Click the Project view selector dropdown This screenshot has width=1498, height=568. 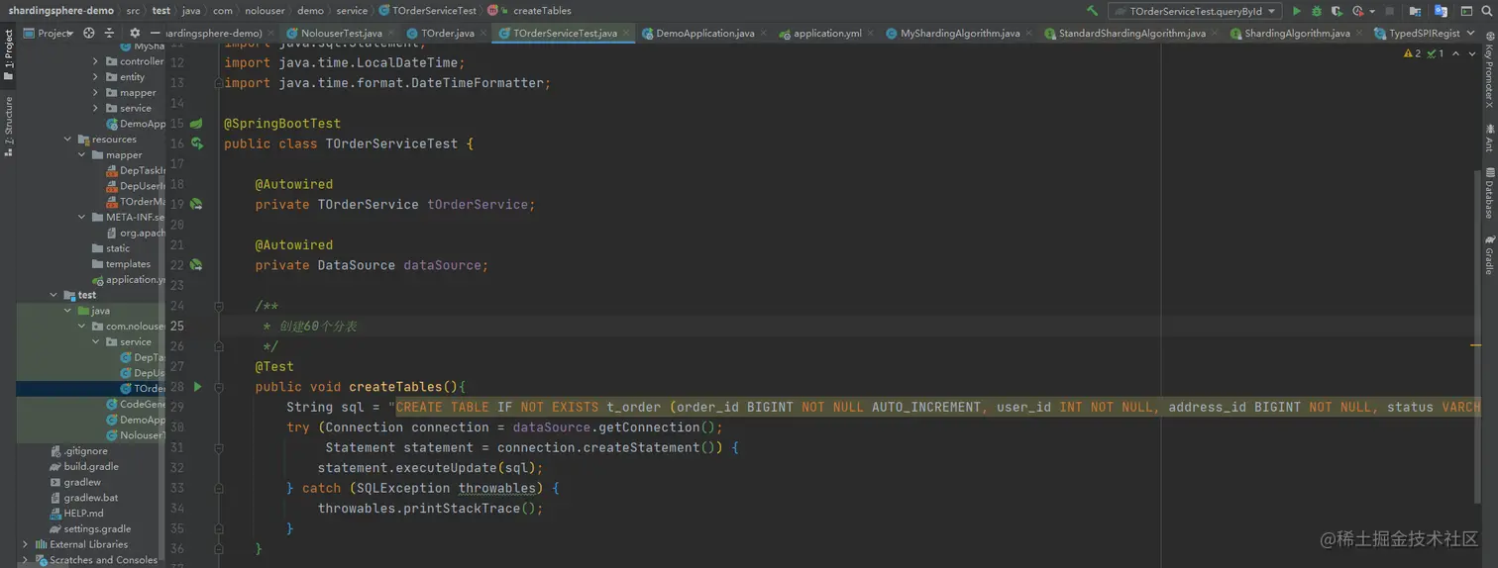click(x=50, y=33)
